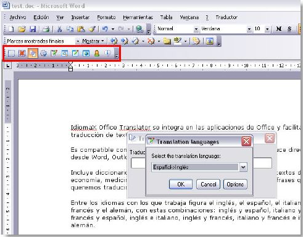Print the document with the printer icon
The height and width of the screenshot is (237, 303).
tap(46, 29)
